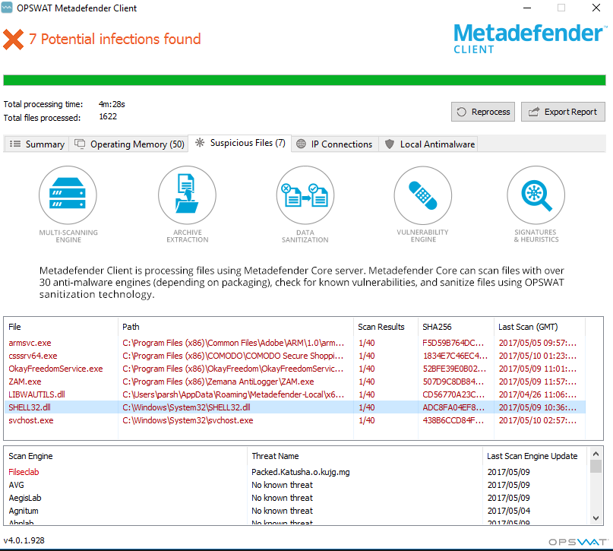613x551 pixels.
Task: Click the processing time value 4m:28s
Action: click(112, 104)
